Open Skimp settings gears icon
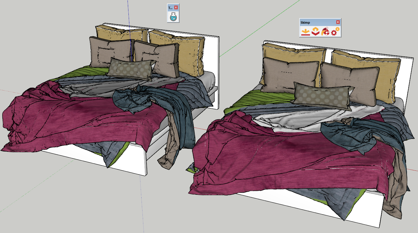The height and width of the screenshot is (233, 418). pyautogui.click(x=335, y=31)
